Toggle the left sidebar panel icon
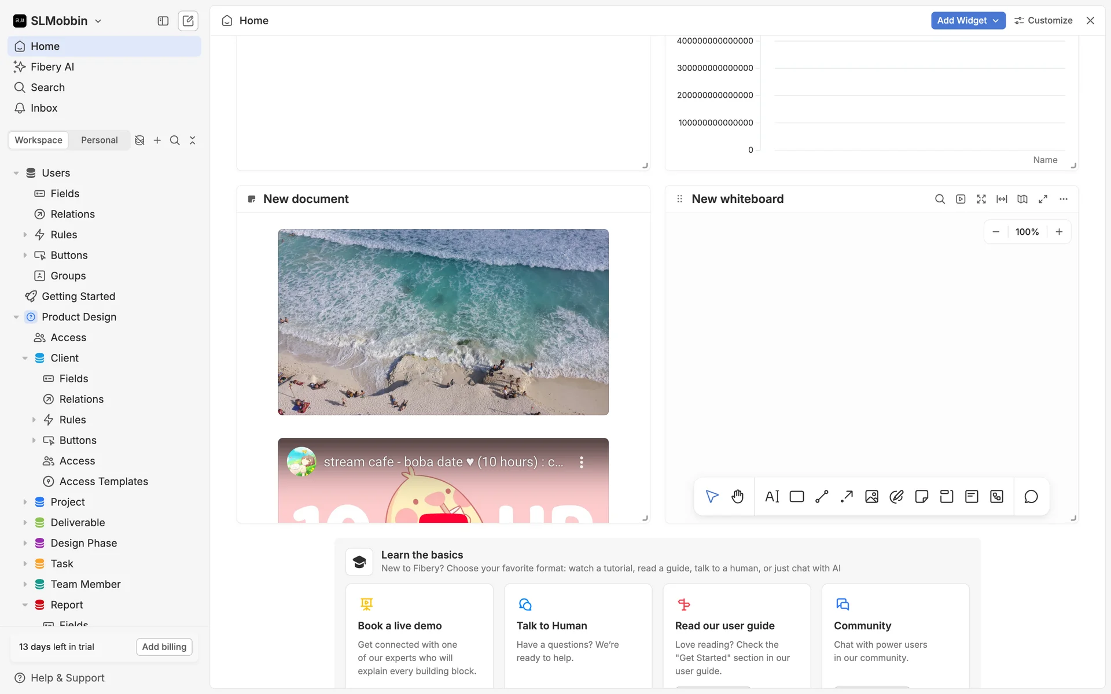The width and height of the screenshot is (1111, 694). [x=163, y=21]
